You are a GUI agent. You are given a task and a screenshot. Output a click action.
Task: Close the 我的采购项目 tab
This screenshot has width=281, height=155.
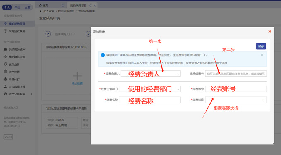95,5
